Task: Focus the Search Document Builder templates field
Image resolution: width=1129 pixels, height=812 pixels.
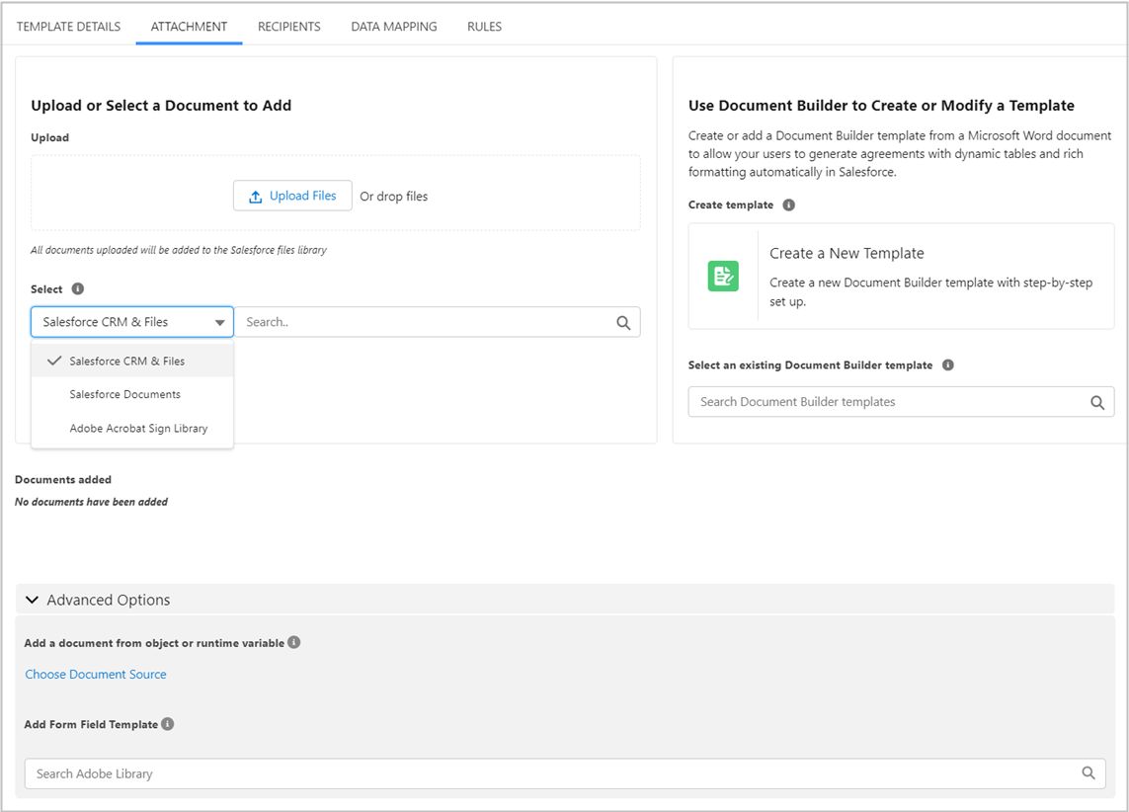Action: click(901, 402)
